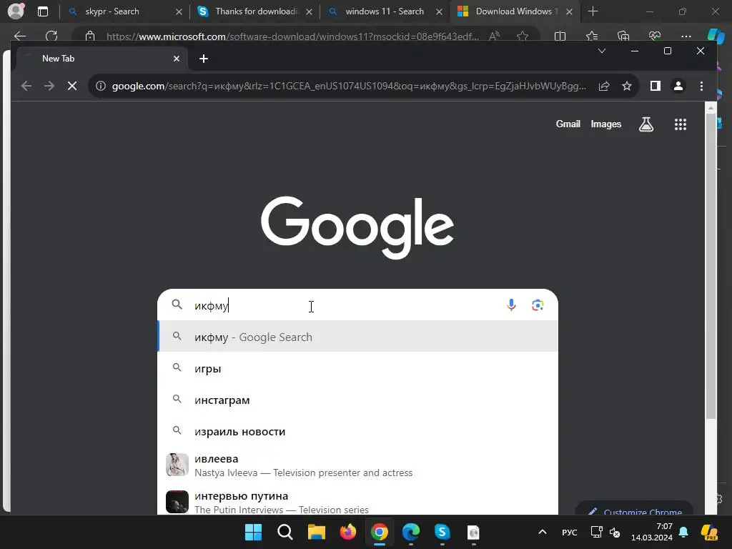This screenshot has width=732, height=549.
Task: Click The Putin Interviews thumbnail
Action: pyautogui.click(x=177, y=502)
